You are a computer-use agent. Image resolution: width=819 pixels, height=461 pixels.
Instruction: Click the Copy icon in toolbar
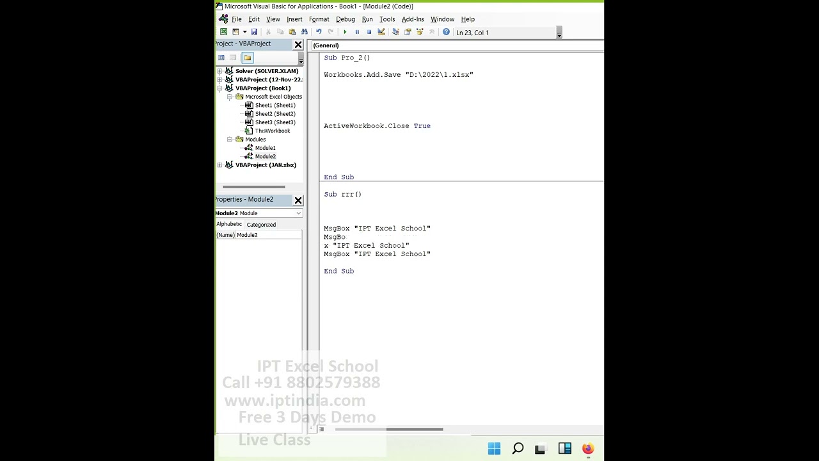(280, 32)
